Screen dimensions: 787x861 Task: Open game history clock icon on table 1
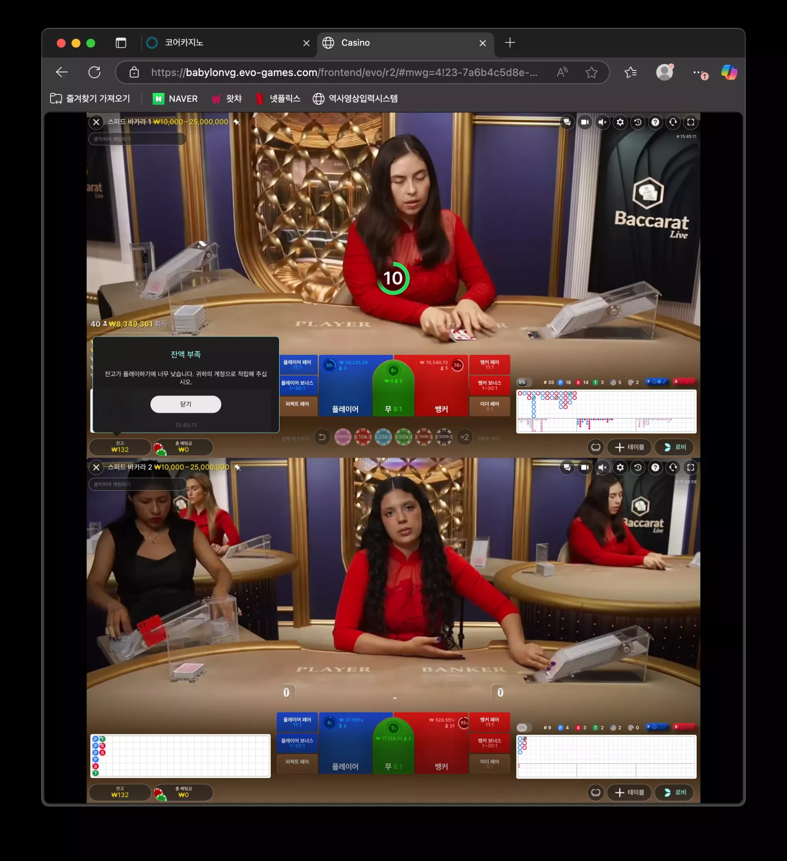pyautogui.click(x=637, y=122)
